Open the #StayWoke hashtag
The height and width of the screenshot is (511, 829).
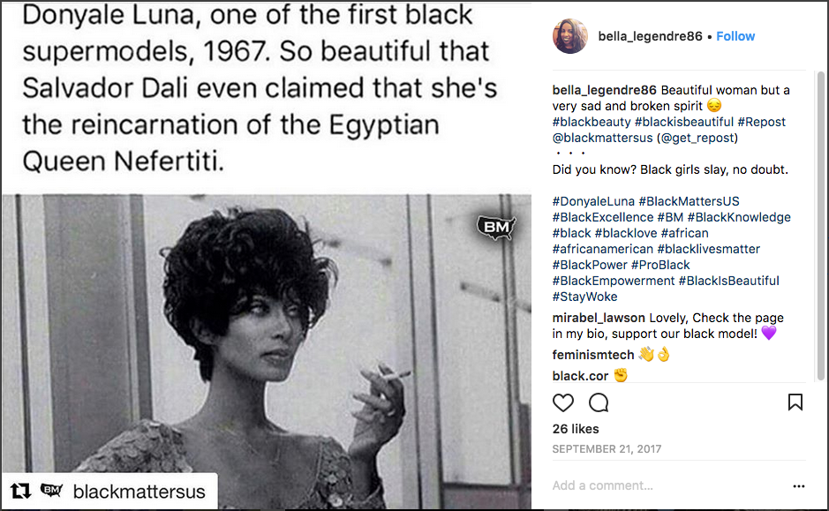click(584, 297)
